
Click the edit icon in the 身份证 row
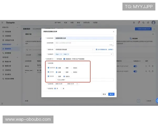tap(146, 66)
